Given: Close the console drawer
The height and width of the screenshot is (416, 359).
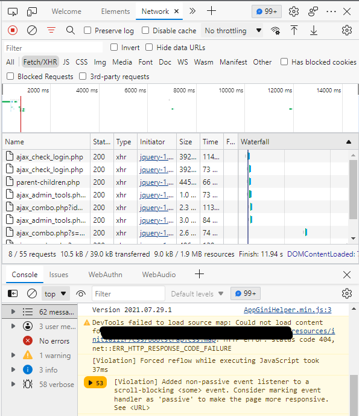Looking at the screenshot, I should coord(346,275).
